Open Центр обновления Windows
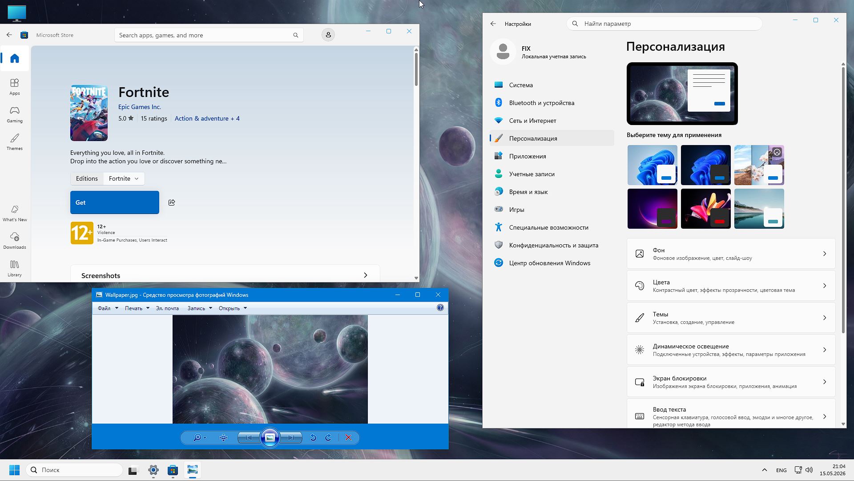Viewport: 854px width, 481px height. click(552, 263)
